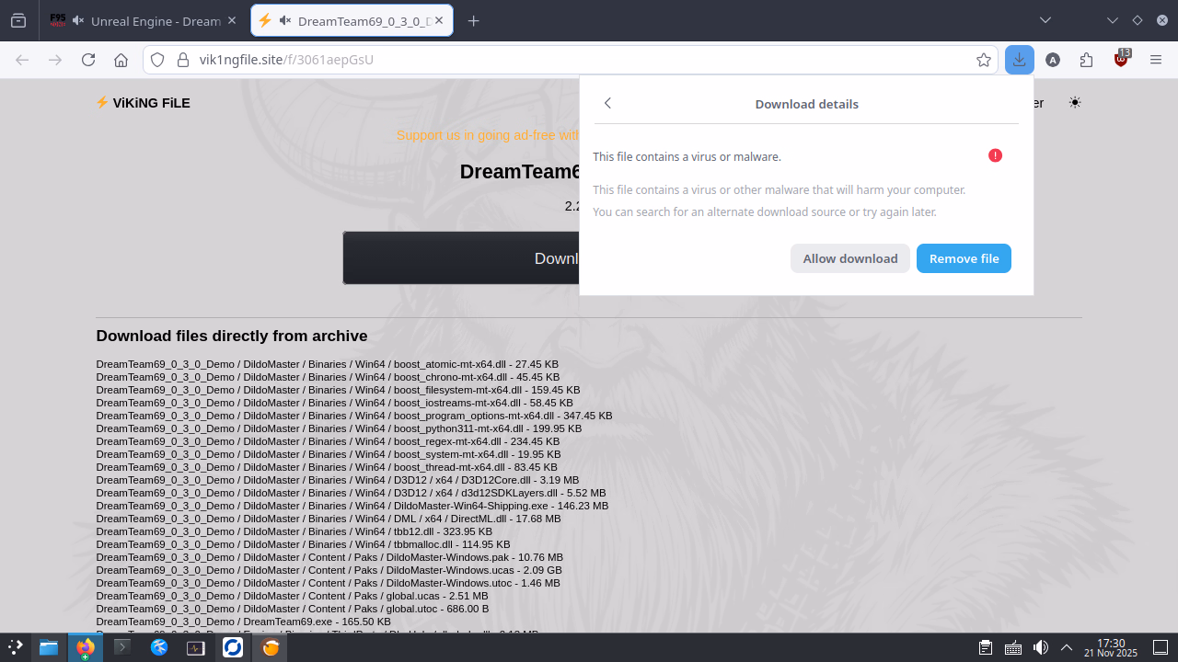This screenshot has width=1178, height=662.
Task: Open the clipboard tray icon
Action: (986, 647)
